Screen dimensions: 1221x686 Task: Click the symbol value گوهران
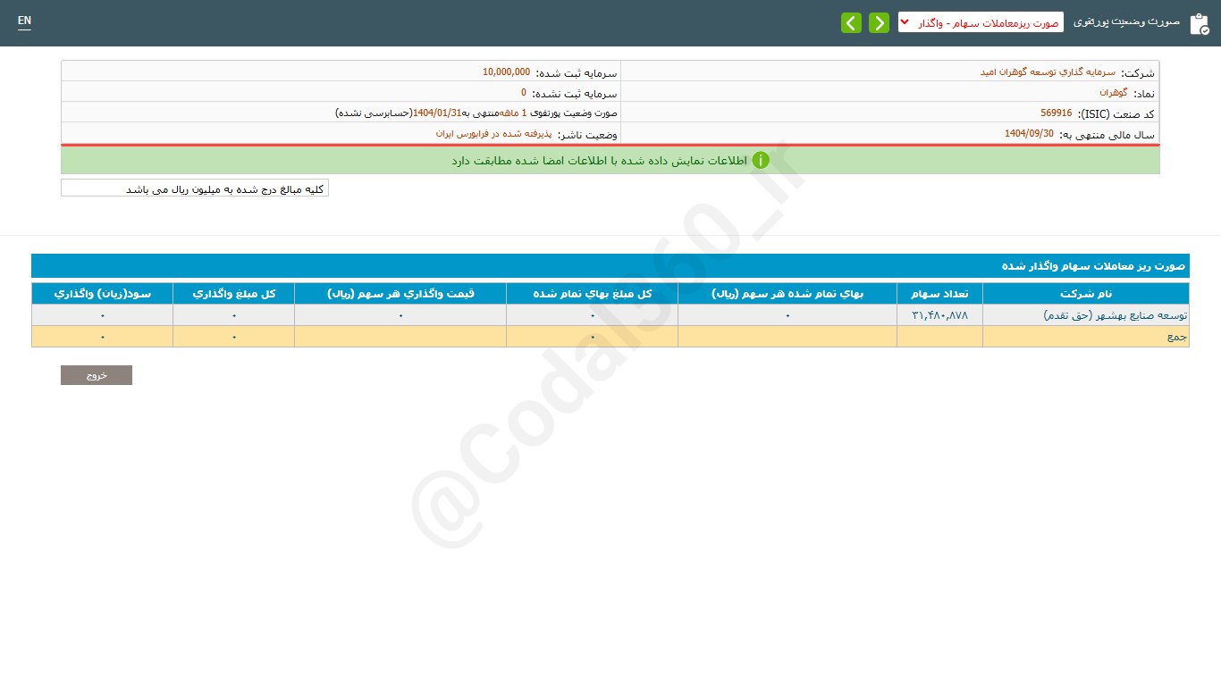[x=1114, y=93]
